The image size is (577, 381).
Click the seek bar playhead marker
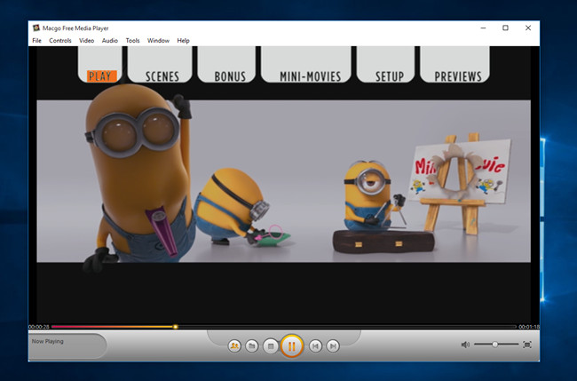coord(176,327)
